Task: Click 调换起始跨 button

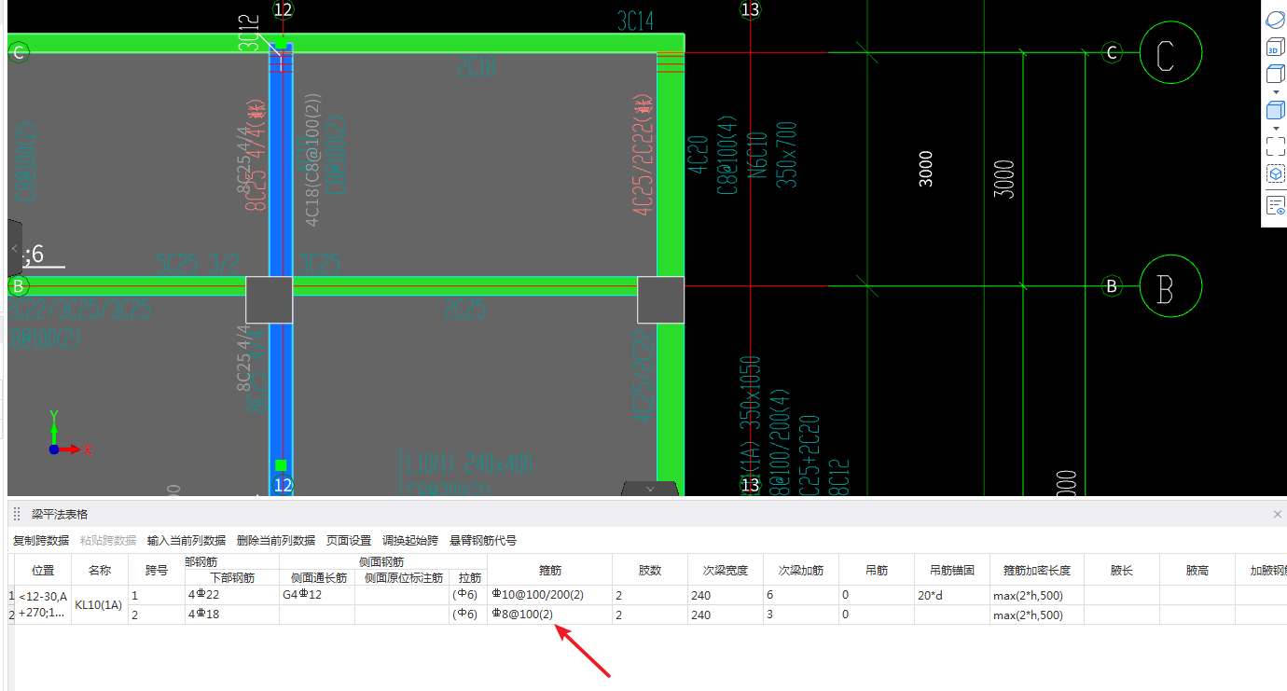Action: (410, 541)
